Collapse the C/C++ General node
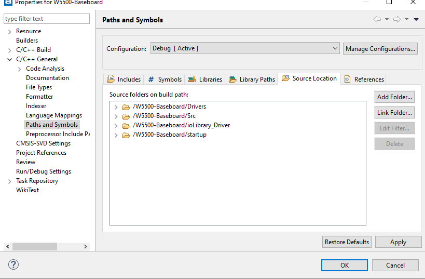 click(10, 59)
